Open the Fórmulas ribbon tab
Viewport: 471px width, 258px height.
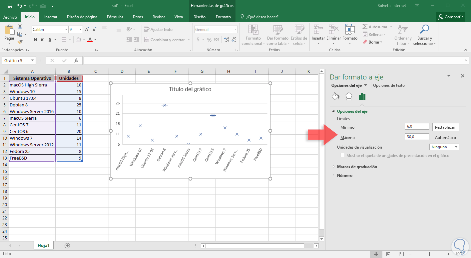tap(115, 17)
